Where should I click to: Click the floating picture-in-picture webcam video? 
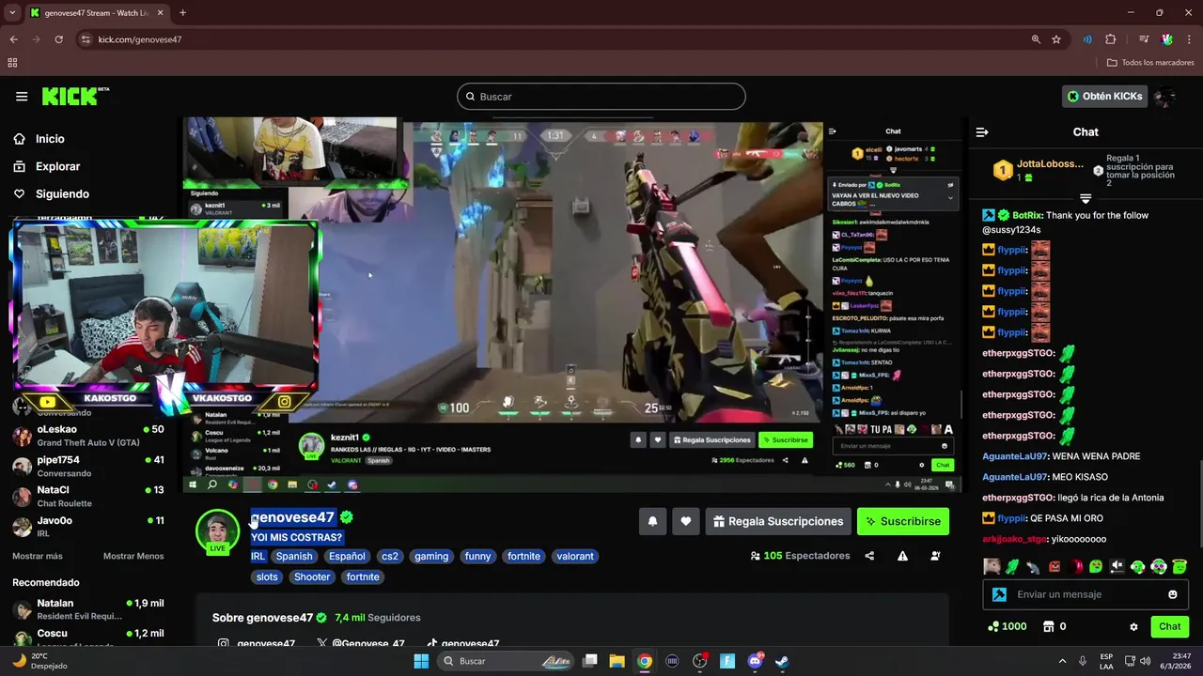tap(165, 307)
